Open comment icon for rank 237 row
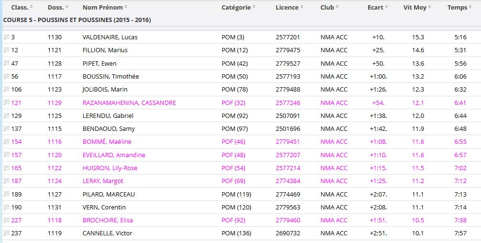 click(6, 233)
